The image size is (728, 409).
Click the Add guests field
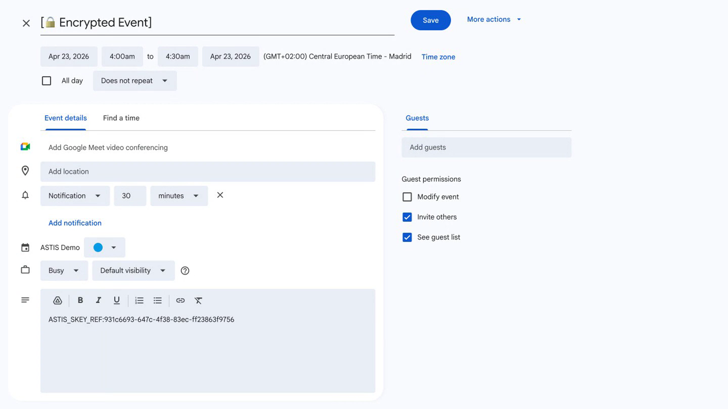pyautogui.click(x=486, y=147)
